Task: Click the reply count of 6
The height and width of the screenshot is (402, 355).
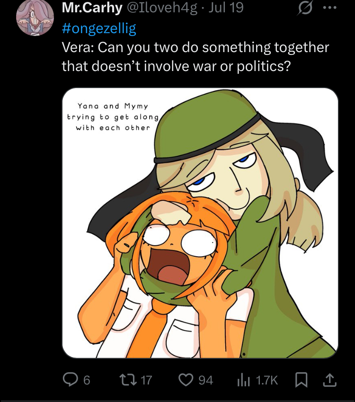Action: pos(87,380)
